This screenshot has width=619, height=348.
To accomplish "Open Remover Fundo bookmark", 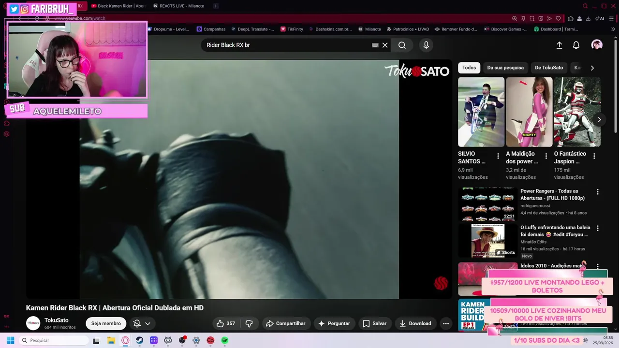I will pyautogui.click(x=456, y=29).
